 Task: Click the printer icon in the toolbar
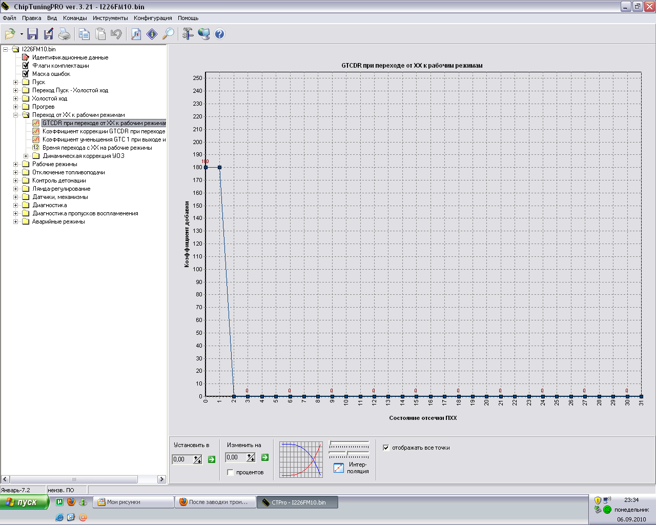coord(64,34)
